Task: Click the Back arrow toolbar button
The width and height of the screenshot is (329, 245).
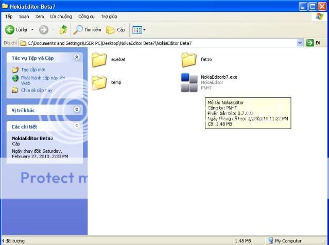Action: coord(10,30)
